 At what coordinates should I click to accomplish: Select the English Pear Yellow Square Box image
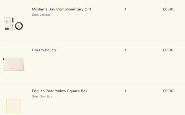(x=13, y=106)
